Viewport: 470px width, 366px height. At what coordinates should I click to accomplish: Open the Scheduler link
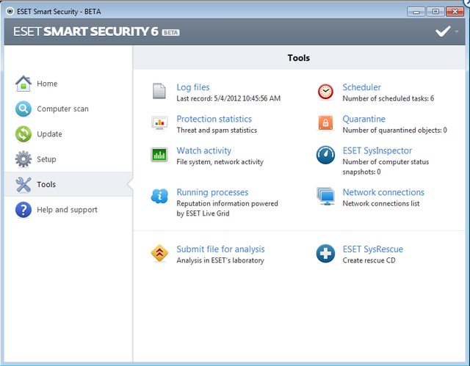coord(362,87)
